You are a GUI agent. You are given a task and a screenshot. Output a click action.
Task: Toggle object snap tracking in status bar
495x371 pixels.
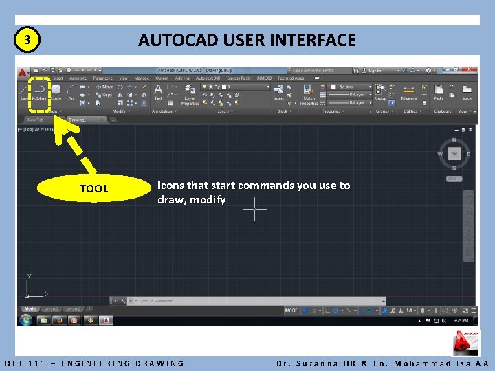pos(362,311)
